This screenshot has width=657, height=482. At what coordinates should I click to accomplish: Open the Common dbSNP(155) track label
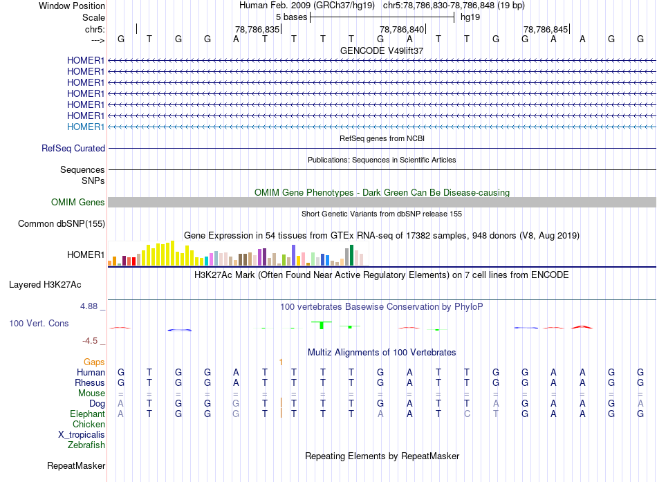62,223
